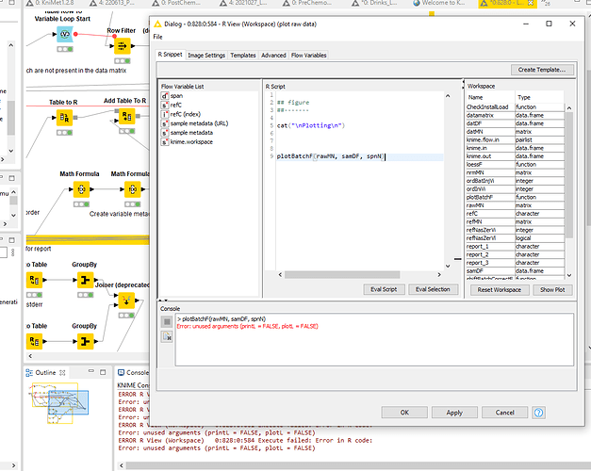Click the clear console icon
Viewport: 591px width, 471px height.
click(167, 336)
